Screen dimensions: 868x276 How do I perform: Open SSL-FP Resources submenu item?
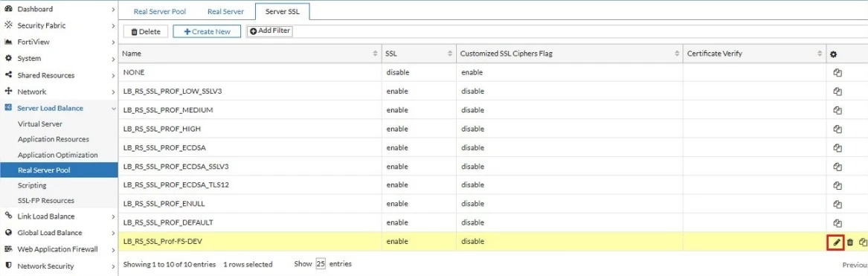click(x=45, y=201)
